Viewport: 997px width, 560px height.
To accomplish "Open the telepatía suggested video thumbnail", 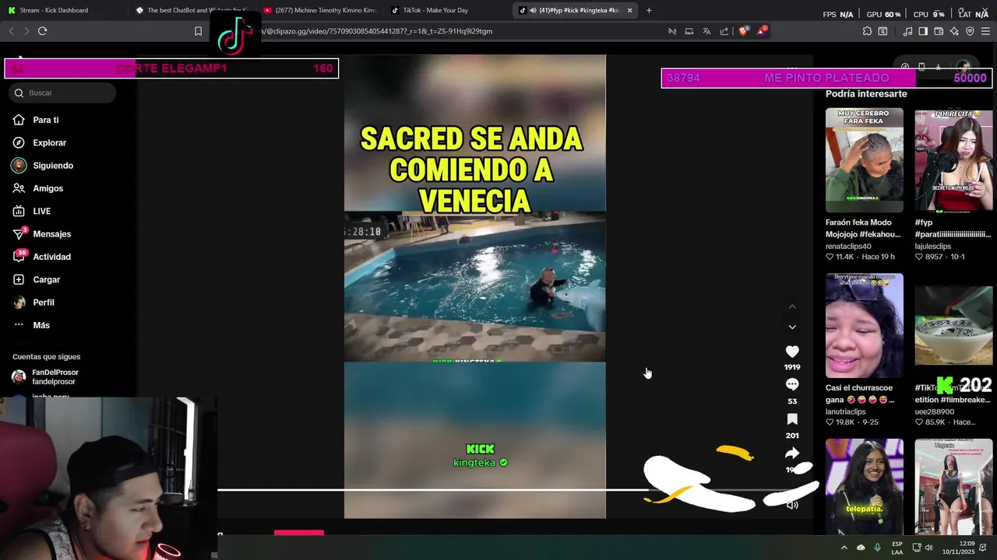I will 865,487.
